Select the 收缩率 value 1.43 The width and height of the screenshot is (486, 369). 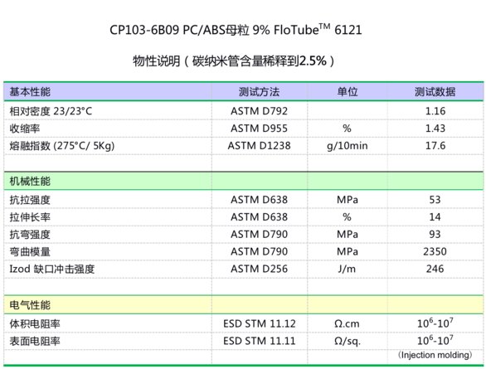435,129
